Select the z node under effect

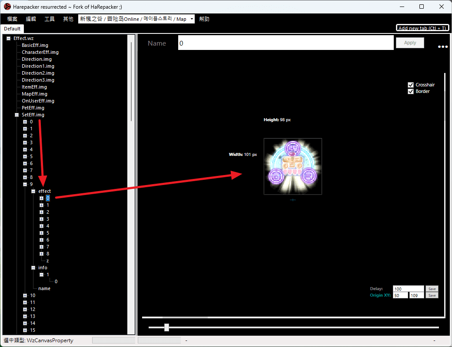[47, 261]
